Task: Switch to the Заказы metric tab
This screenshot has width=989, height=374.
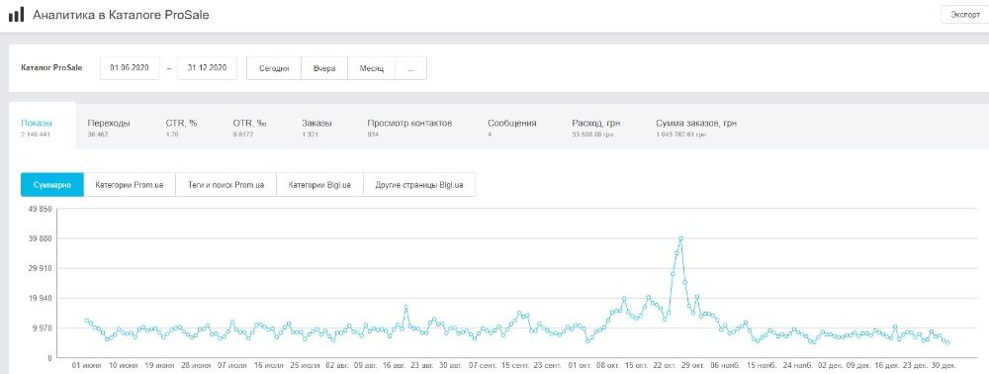Action: pyautogui.click(x=316, y=127)
